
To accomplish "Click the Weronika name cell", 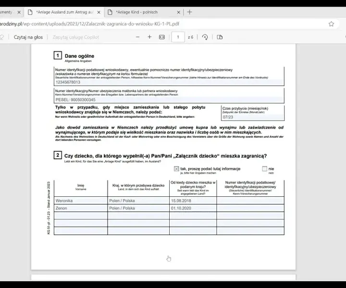I will pos(81,201).
